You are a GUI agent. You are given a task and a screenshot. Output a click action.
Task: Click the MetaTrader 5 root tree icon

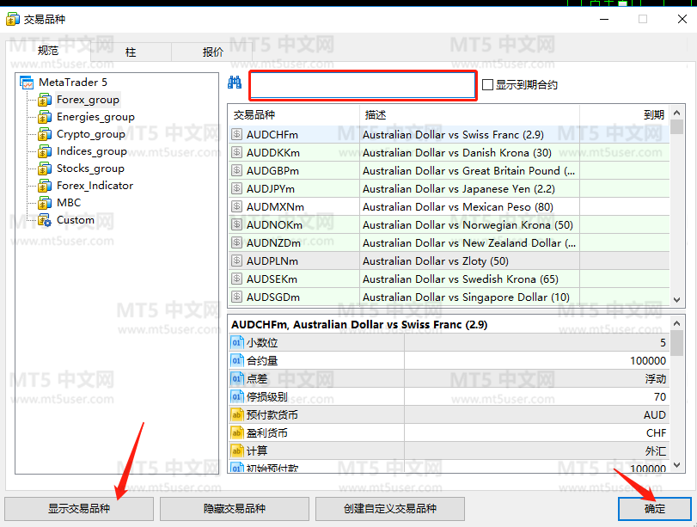click(x=27, y=83)
